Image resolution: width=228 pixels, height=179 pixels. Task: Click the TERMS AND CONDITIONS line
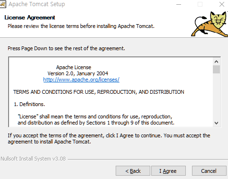pos(99,92)
